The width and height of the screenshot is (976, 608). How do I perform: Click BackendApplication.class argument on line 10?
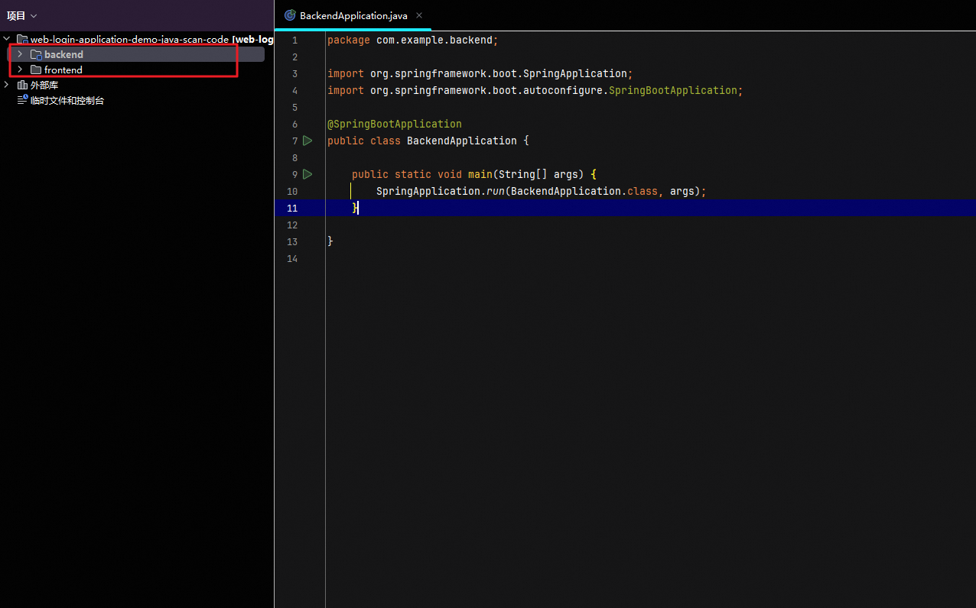point(584,191)
